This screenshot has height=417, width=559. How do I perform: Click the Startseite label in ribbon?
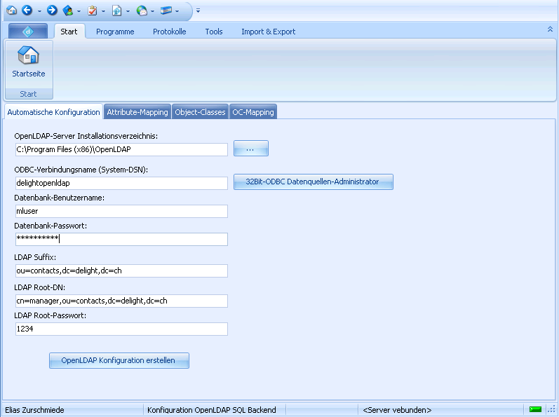[x=29, y=74]
